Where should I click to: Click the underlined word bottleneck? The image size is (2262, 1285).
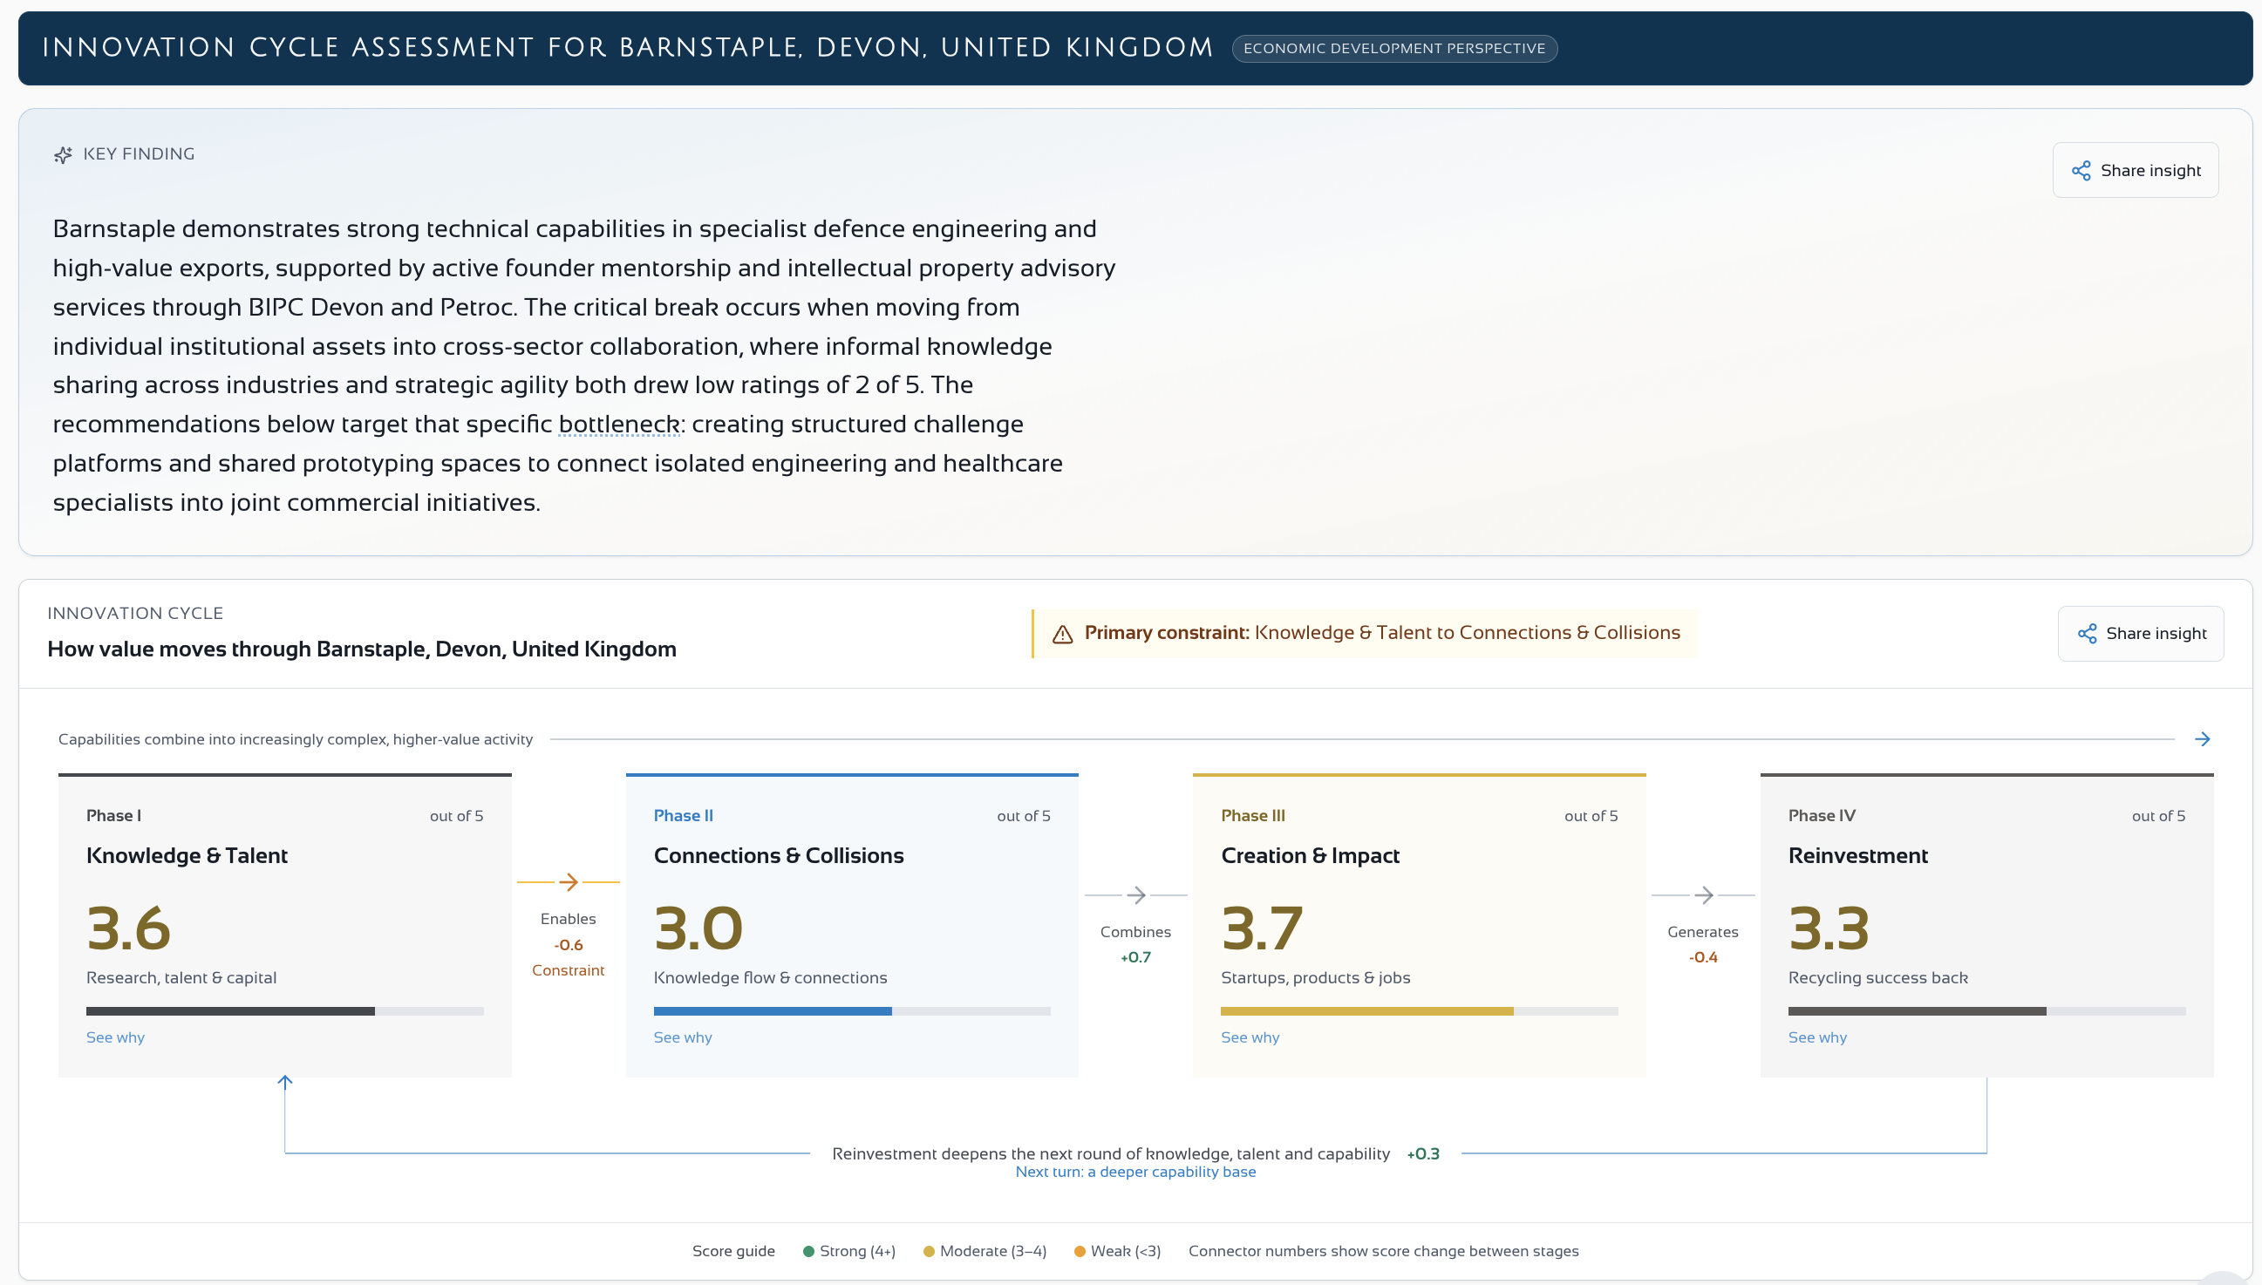click(618, 425)
